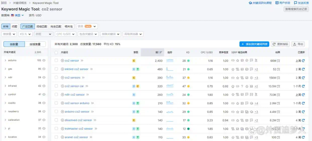312x141 pixels.
Task: Refresh the dissolved co2 sensor row
Action: point(303,120)
